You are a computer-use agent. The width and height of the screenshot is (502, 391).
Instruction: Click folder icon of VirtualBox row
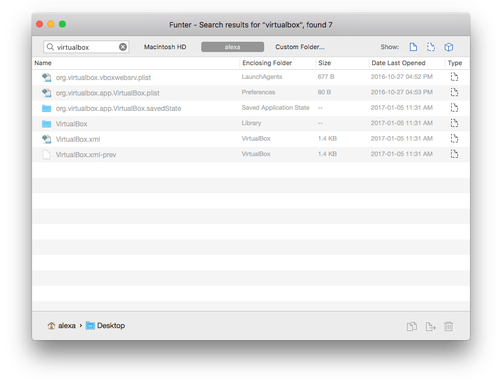(47, 123)
